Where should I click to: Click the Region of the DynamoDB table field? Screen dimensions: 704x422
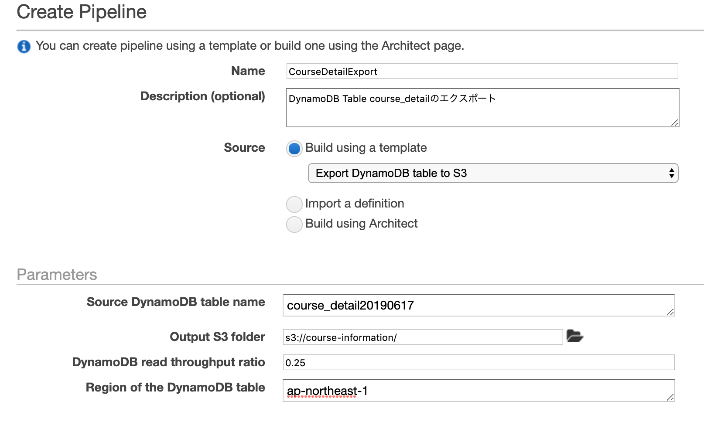(x=478, y=391)
